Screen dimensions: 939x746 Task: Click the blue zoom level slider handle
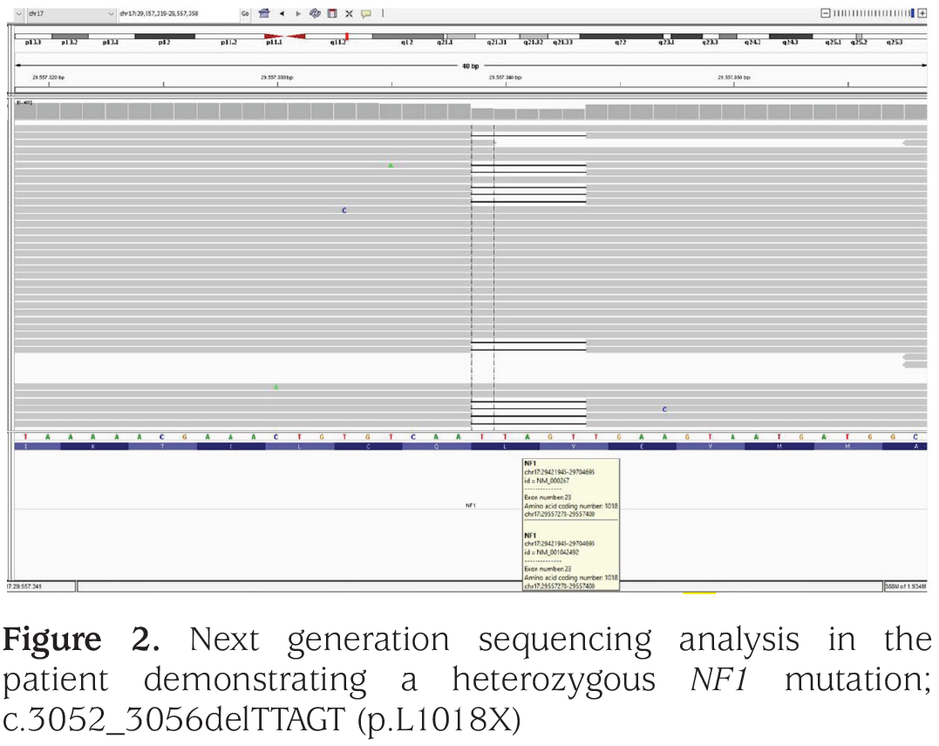click(x=913, y=13)
